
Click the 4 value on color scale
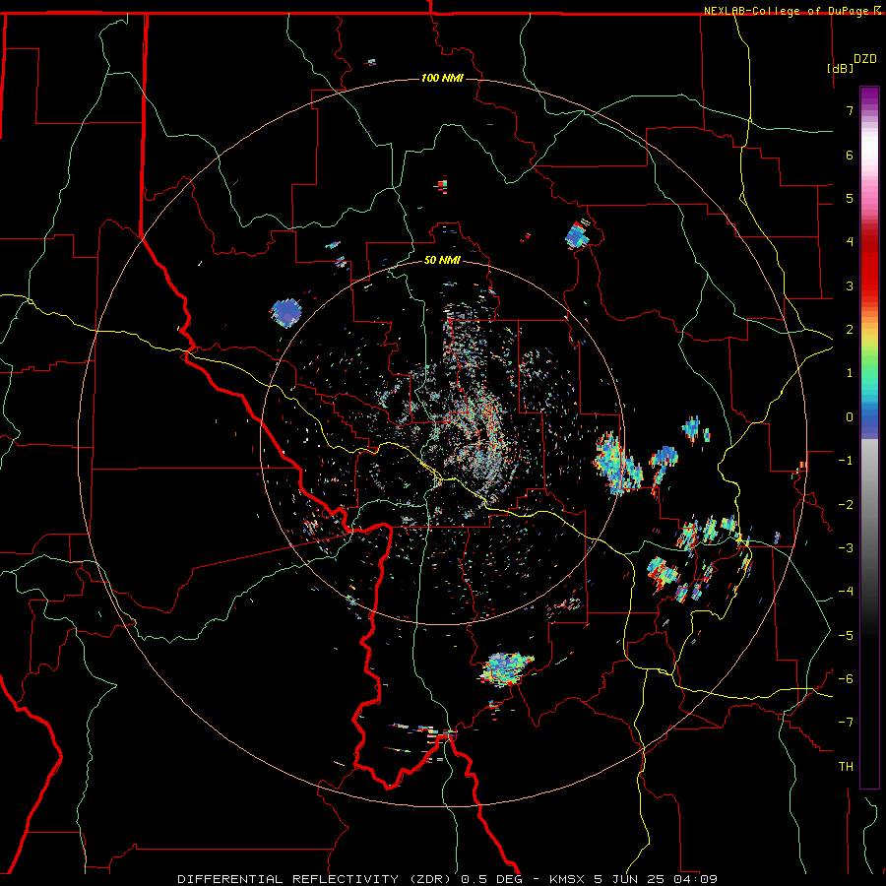[x=850, y=242]
